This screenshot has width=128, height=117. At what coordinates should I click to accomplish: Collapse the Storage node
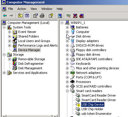point(4,55)
